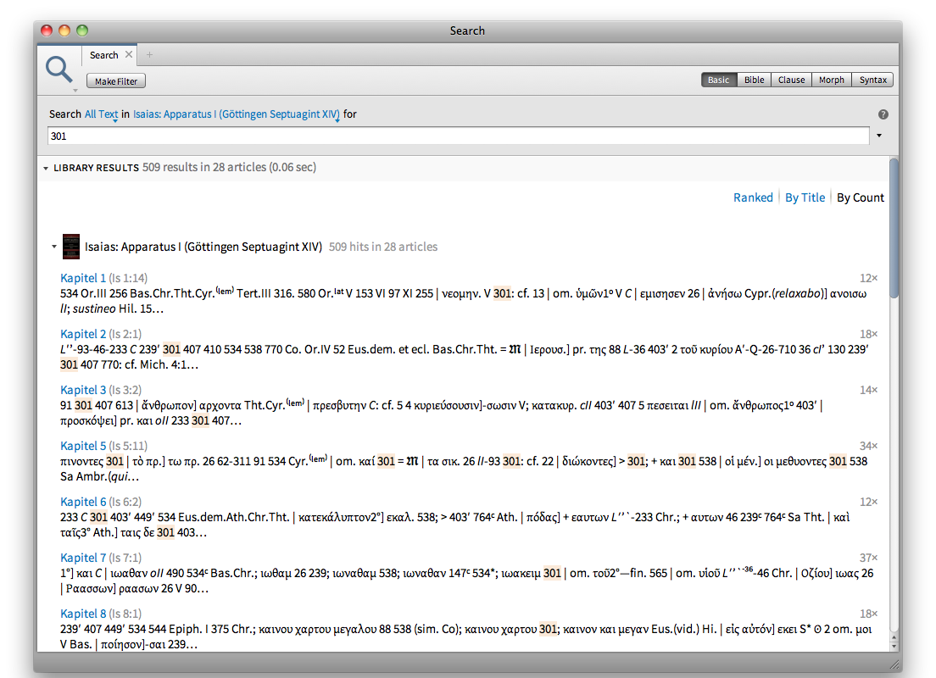Sort results by Ranked
This screenshot has width=936, height=678.
(753, 197)
